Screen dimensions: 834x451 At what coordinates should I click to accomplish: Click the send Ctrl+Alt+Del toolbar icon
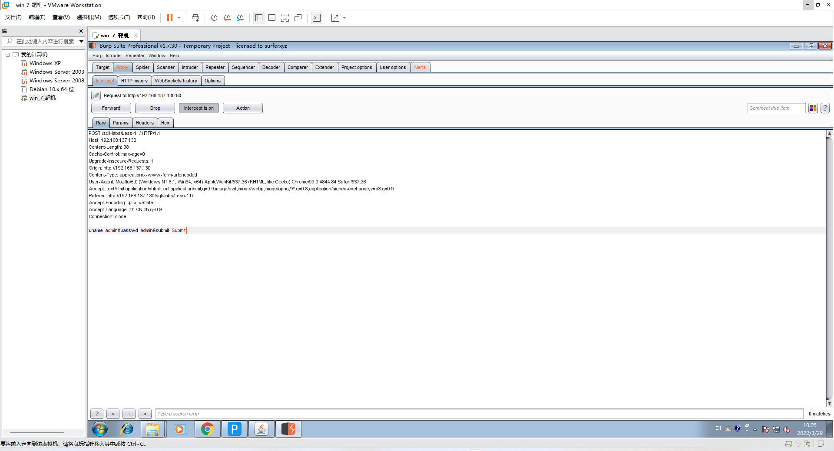[195, 18]
